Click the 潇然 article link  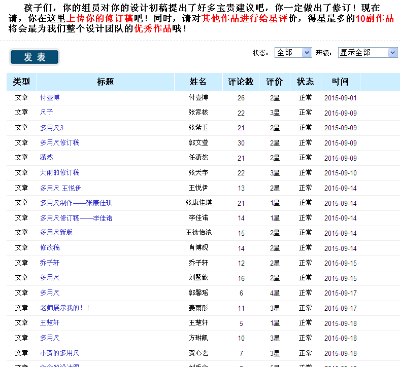(x=46, y=158)
